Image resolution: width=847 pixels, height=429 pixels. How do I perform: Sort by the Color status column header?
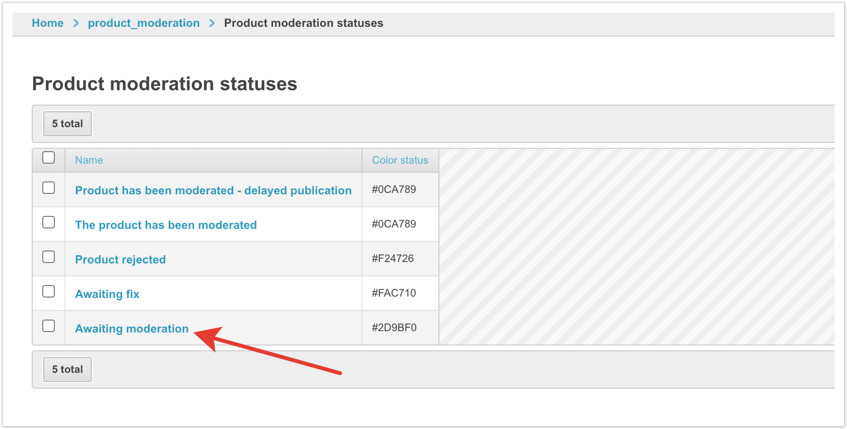pos(400,160)
